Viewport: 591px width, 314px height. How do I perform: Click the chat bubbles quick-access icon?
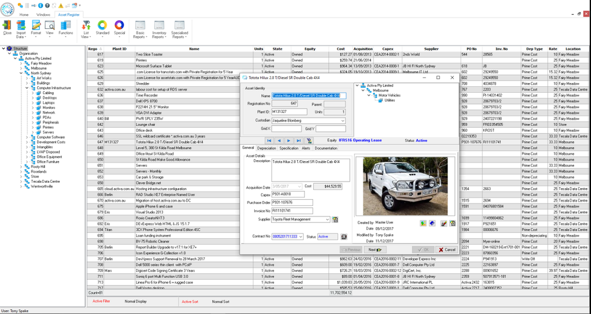click(20, 6)
